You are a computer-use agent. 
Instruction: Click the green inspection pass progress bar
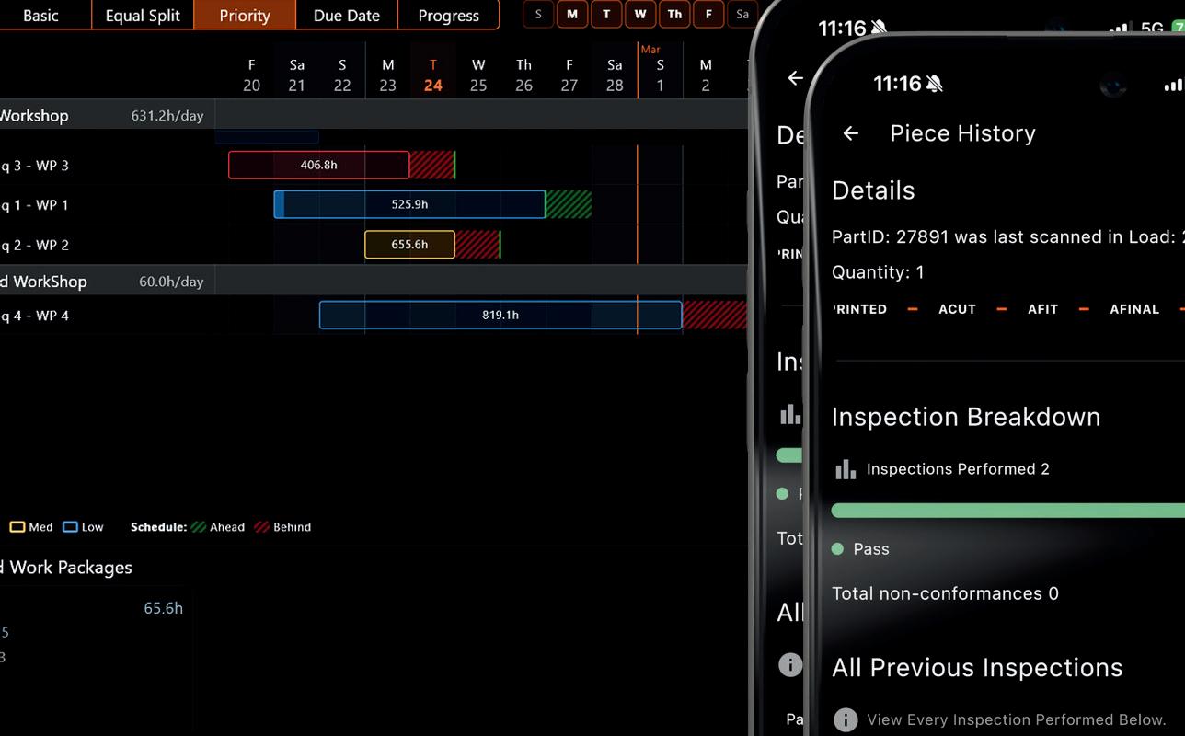[1007, 511]
